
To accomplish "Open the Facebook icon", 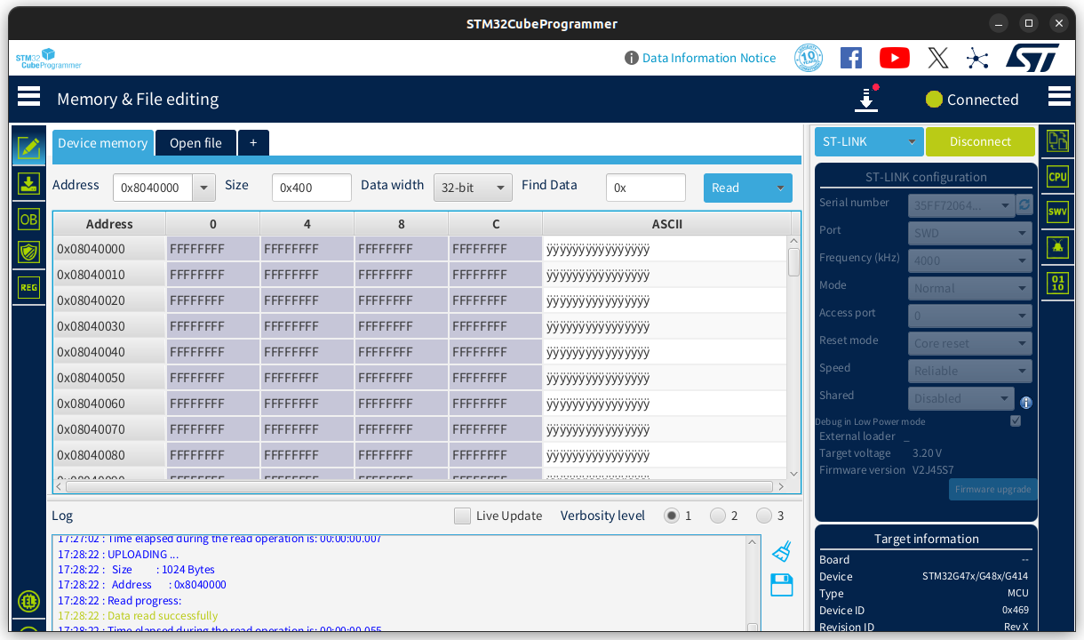I will [851, 58].
